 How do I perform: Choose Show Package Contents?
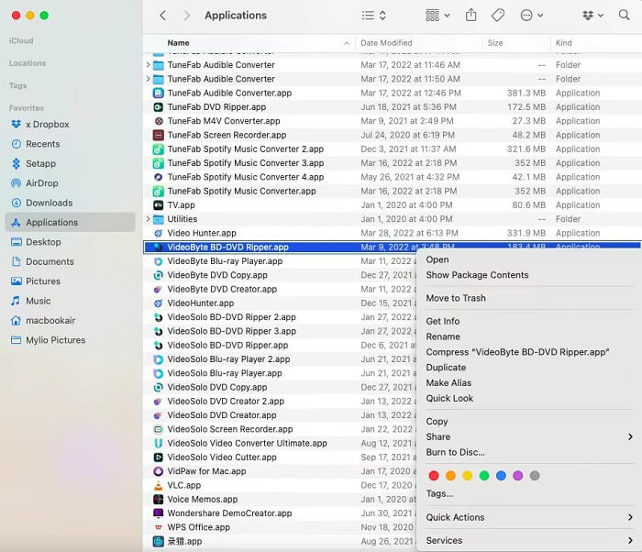(x=477, y=275)
